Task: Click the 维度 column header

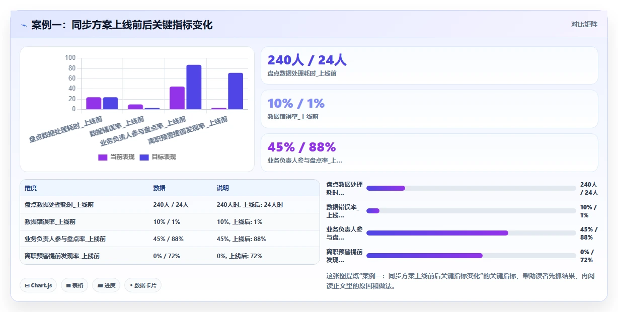Action: point(31,188)
